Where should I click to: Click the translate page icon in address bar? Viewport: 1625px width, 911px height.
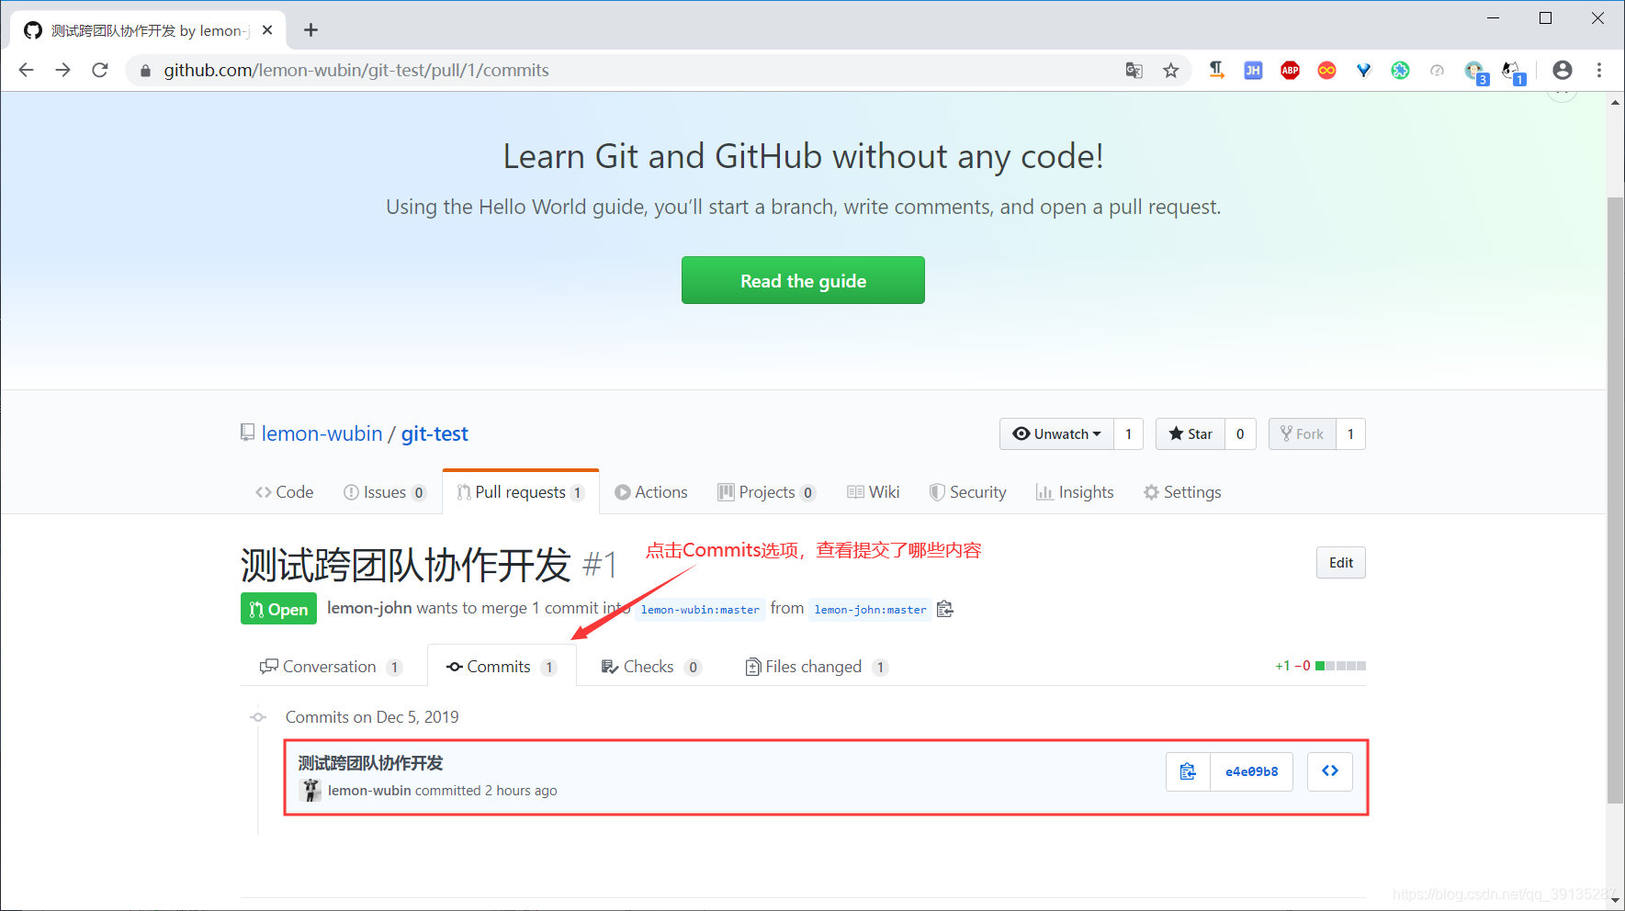coord(1134,70)
